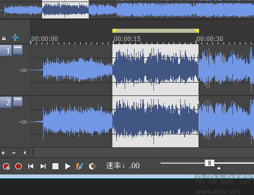The image size is (254, 195).
Task: Click the loop region bar between the yellow markers
Action: coord(155,31)
